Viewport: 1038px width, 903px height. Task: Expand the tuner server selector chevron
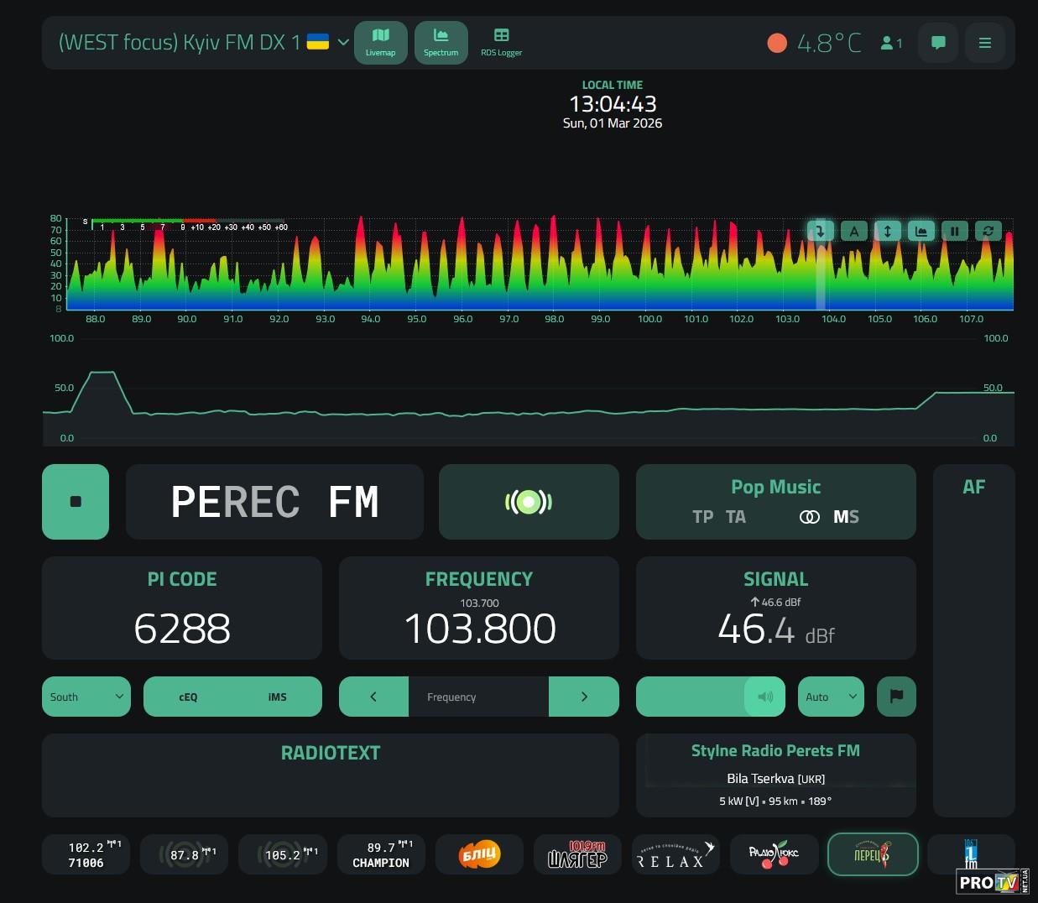pyautogui.click(x=342, y=42)
